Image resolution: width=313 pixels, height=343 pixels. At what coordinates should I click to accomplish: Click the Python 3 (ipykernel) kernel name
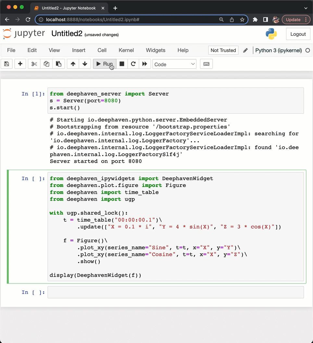click(279, 50)
